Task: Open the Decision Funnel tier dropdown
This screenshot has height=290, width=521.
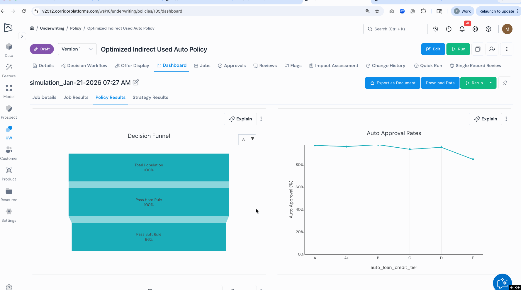Action: (247, 139)
